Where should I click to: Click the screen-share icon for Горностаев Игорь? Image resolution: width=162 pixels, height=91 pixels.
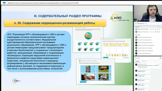[159, 32]
